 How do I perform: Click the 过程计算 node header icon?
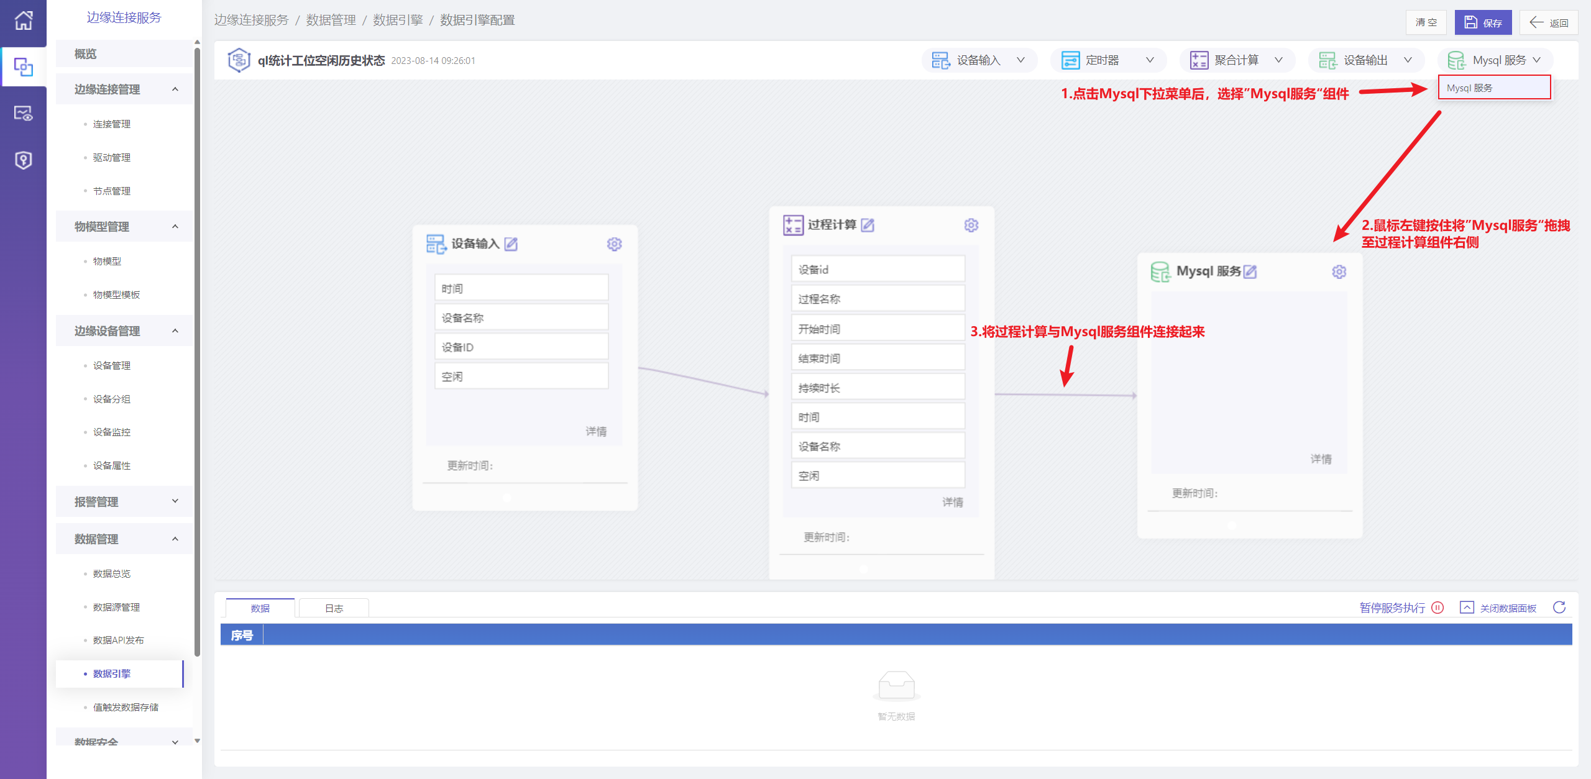click(793, 225)
